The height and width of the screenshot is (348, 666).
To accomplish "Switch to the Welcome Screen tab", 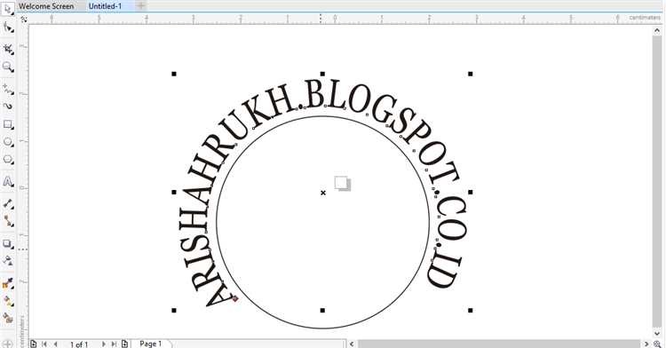I will click(x=46, y=6).
